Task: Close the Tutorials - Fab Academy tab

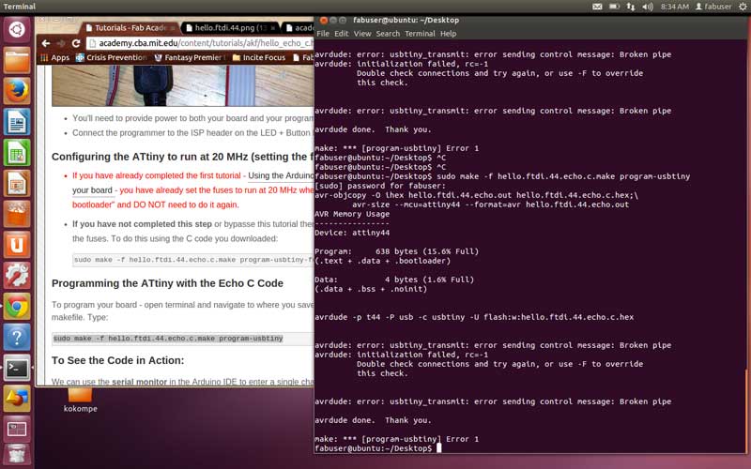Action: (173, 28)
